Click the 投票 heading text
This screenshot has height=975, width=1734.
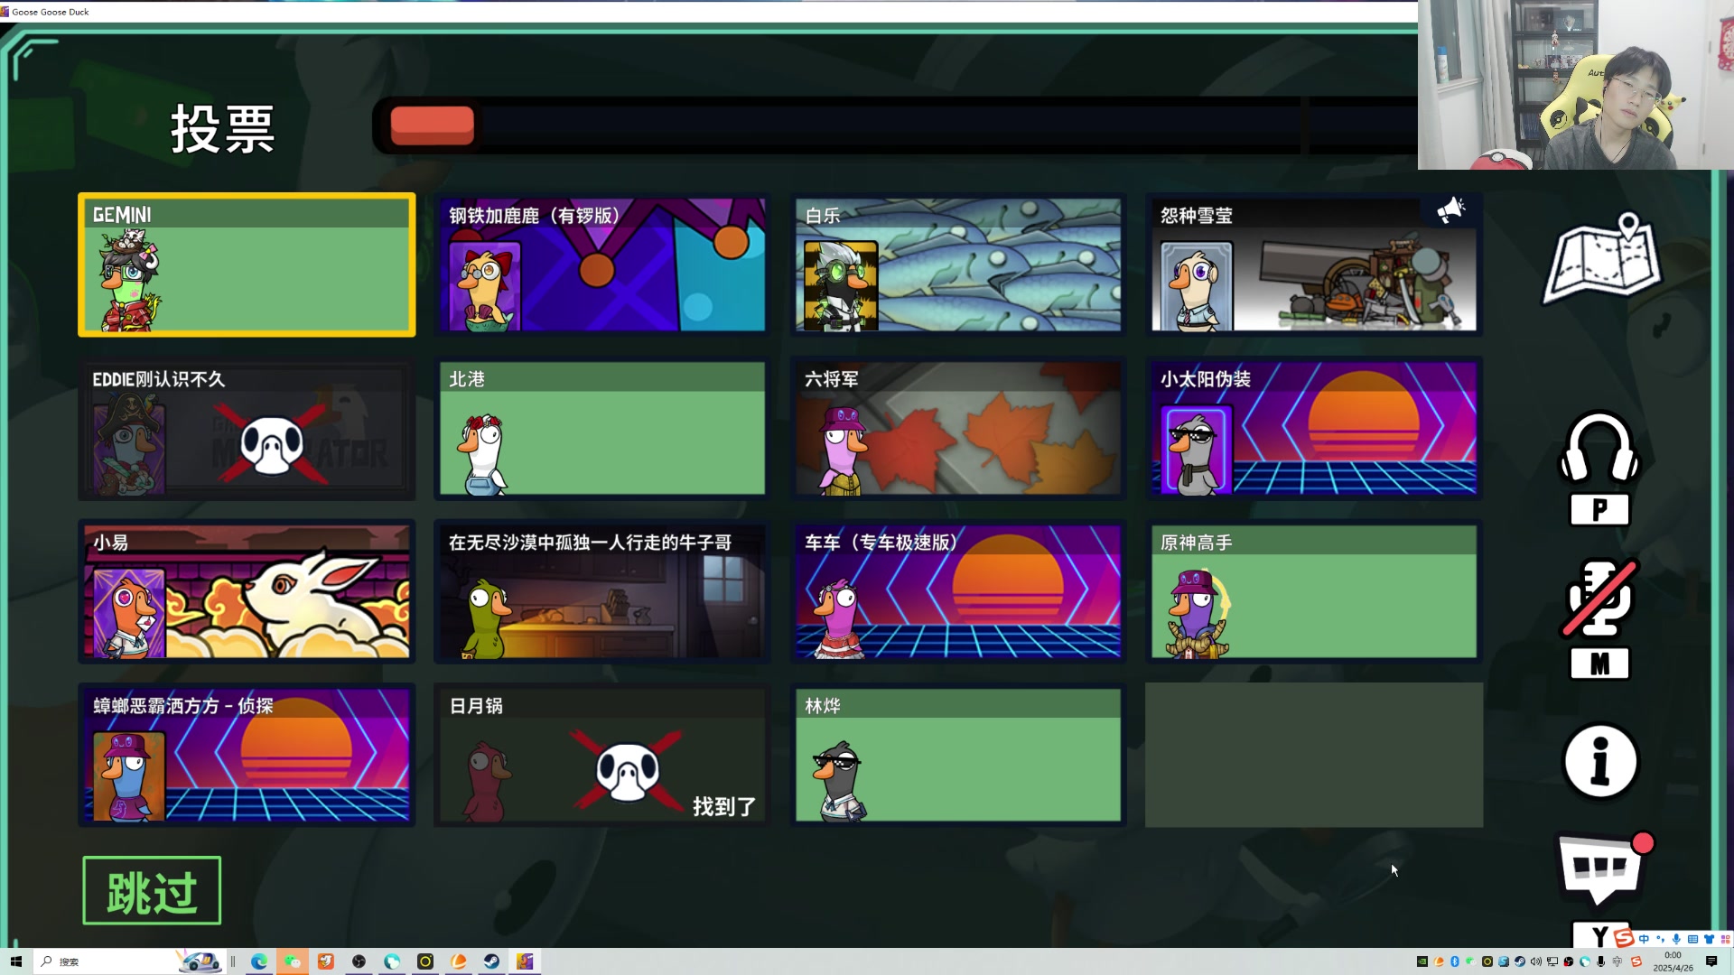222,128
